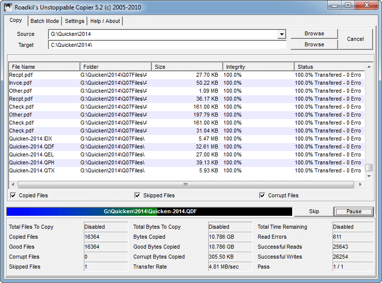The height and width of the screenshot is (283, 382).
Task: Select the Quicken-2014.IDX file row
Action: [x=187, y=139]
